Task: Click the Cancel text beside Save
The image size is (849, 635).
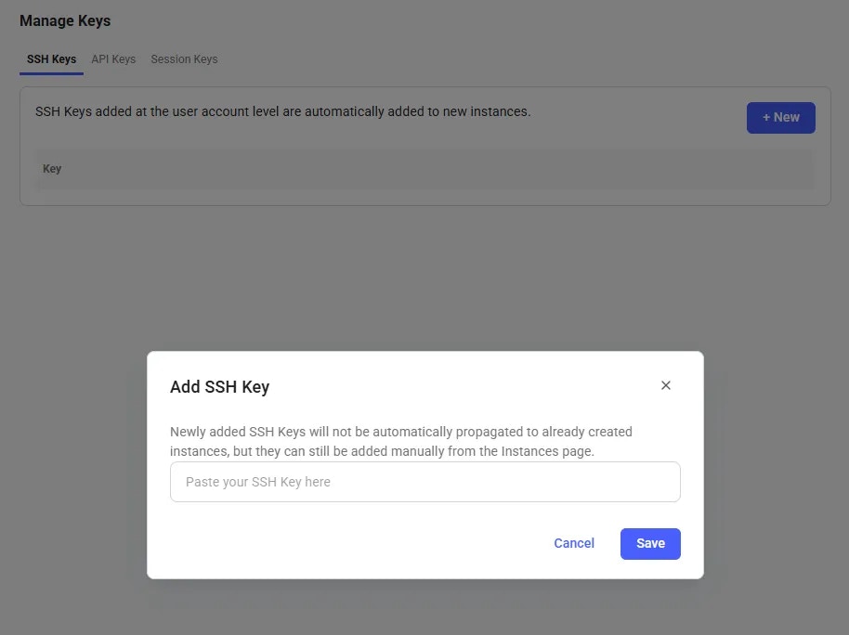Action: tap(574, 543)
